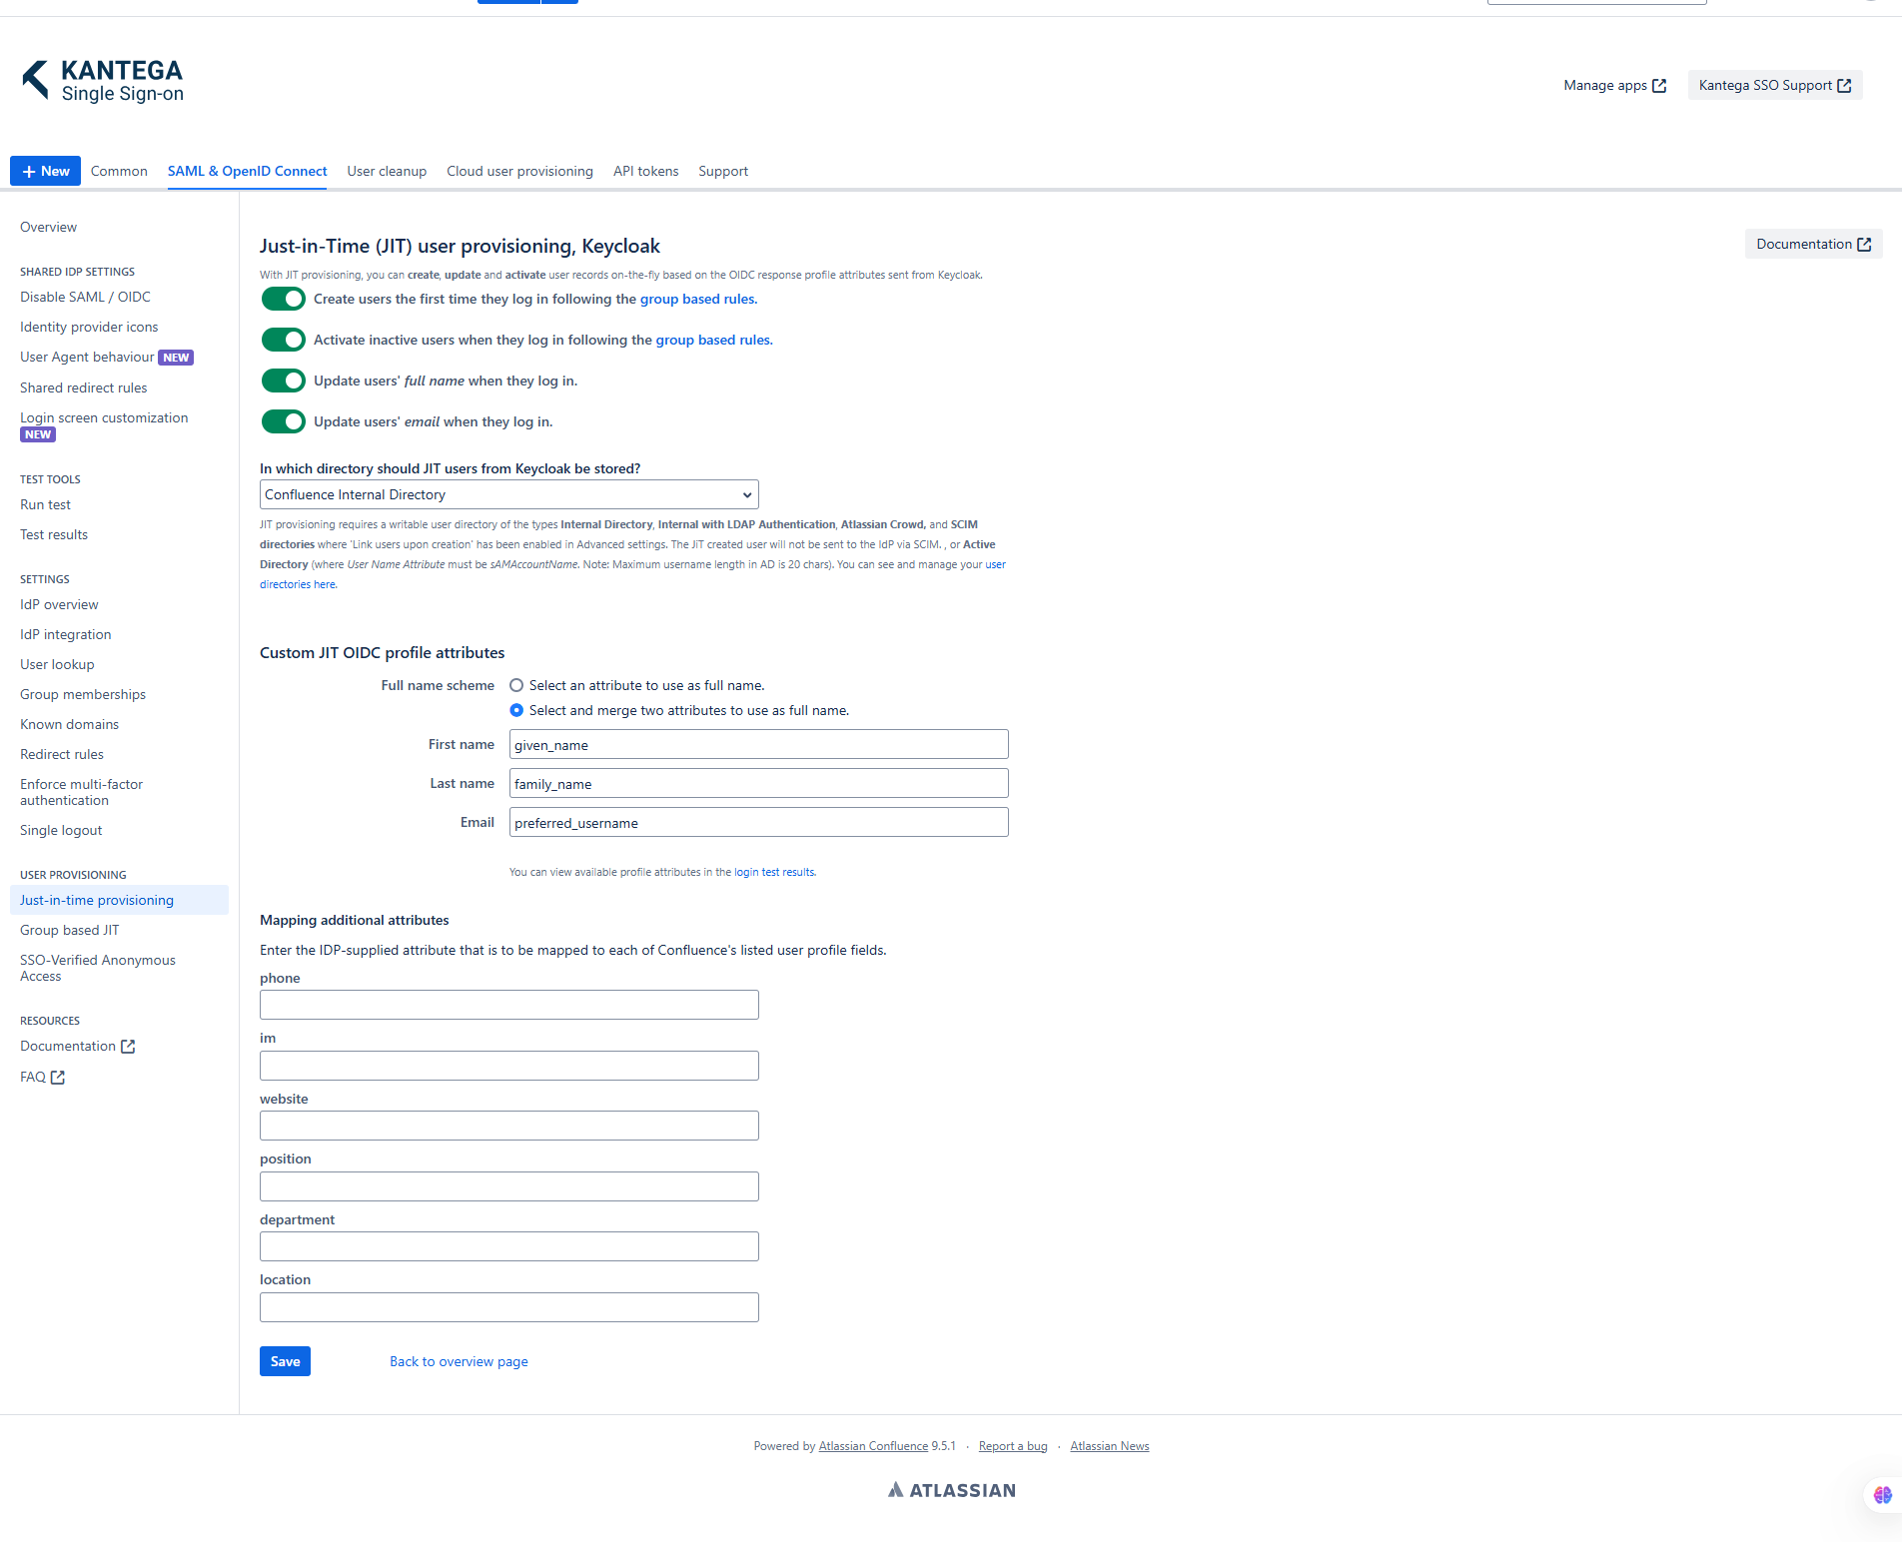
Task: Toggle 'Create users the first time they log in'
Action: (284, 299)
